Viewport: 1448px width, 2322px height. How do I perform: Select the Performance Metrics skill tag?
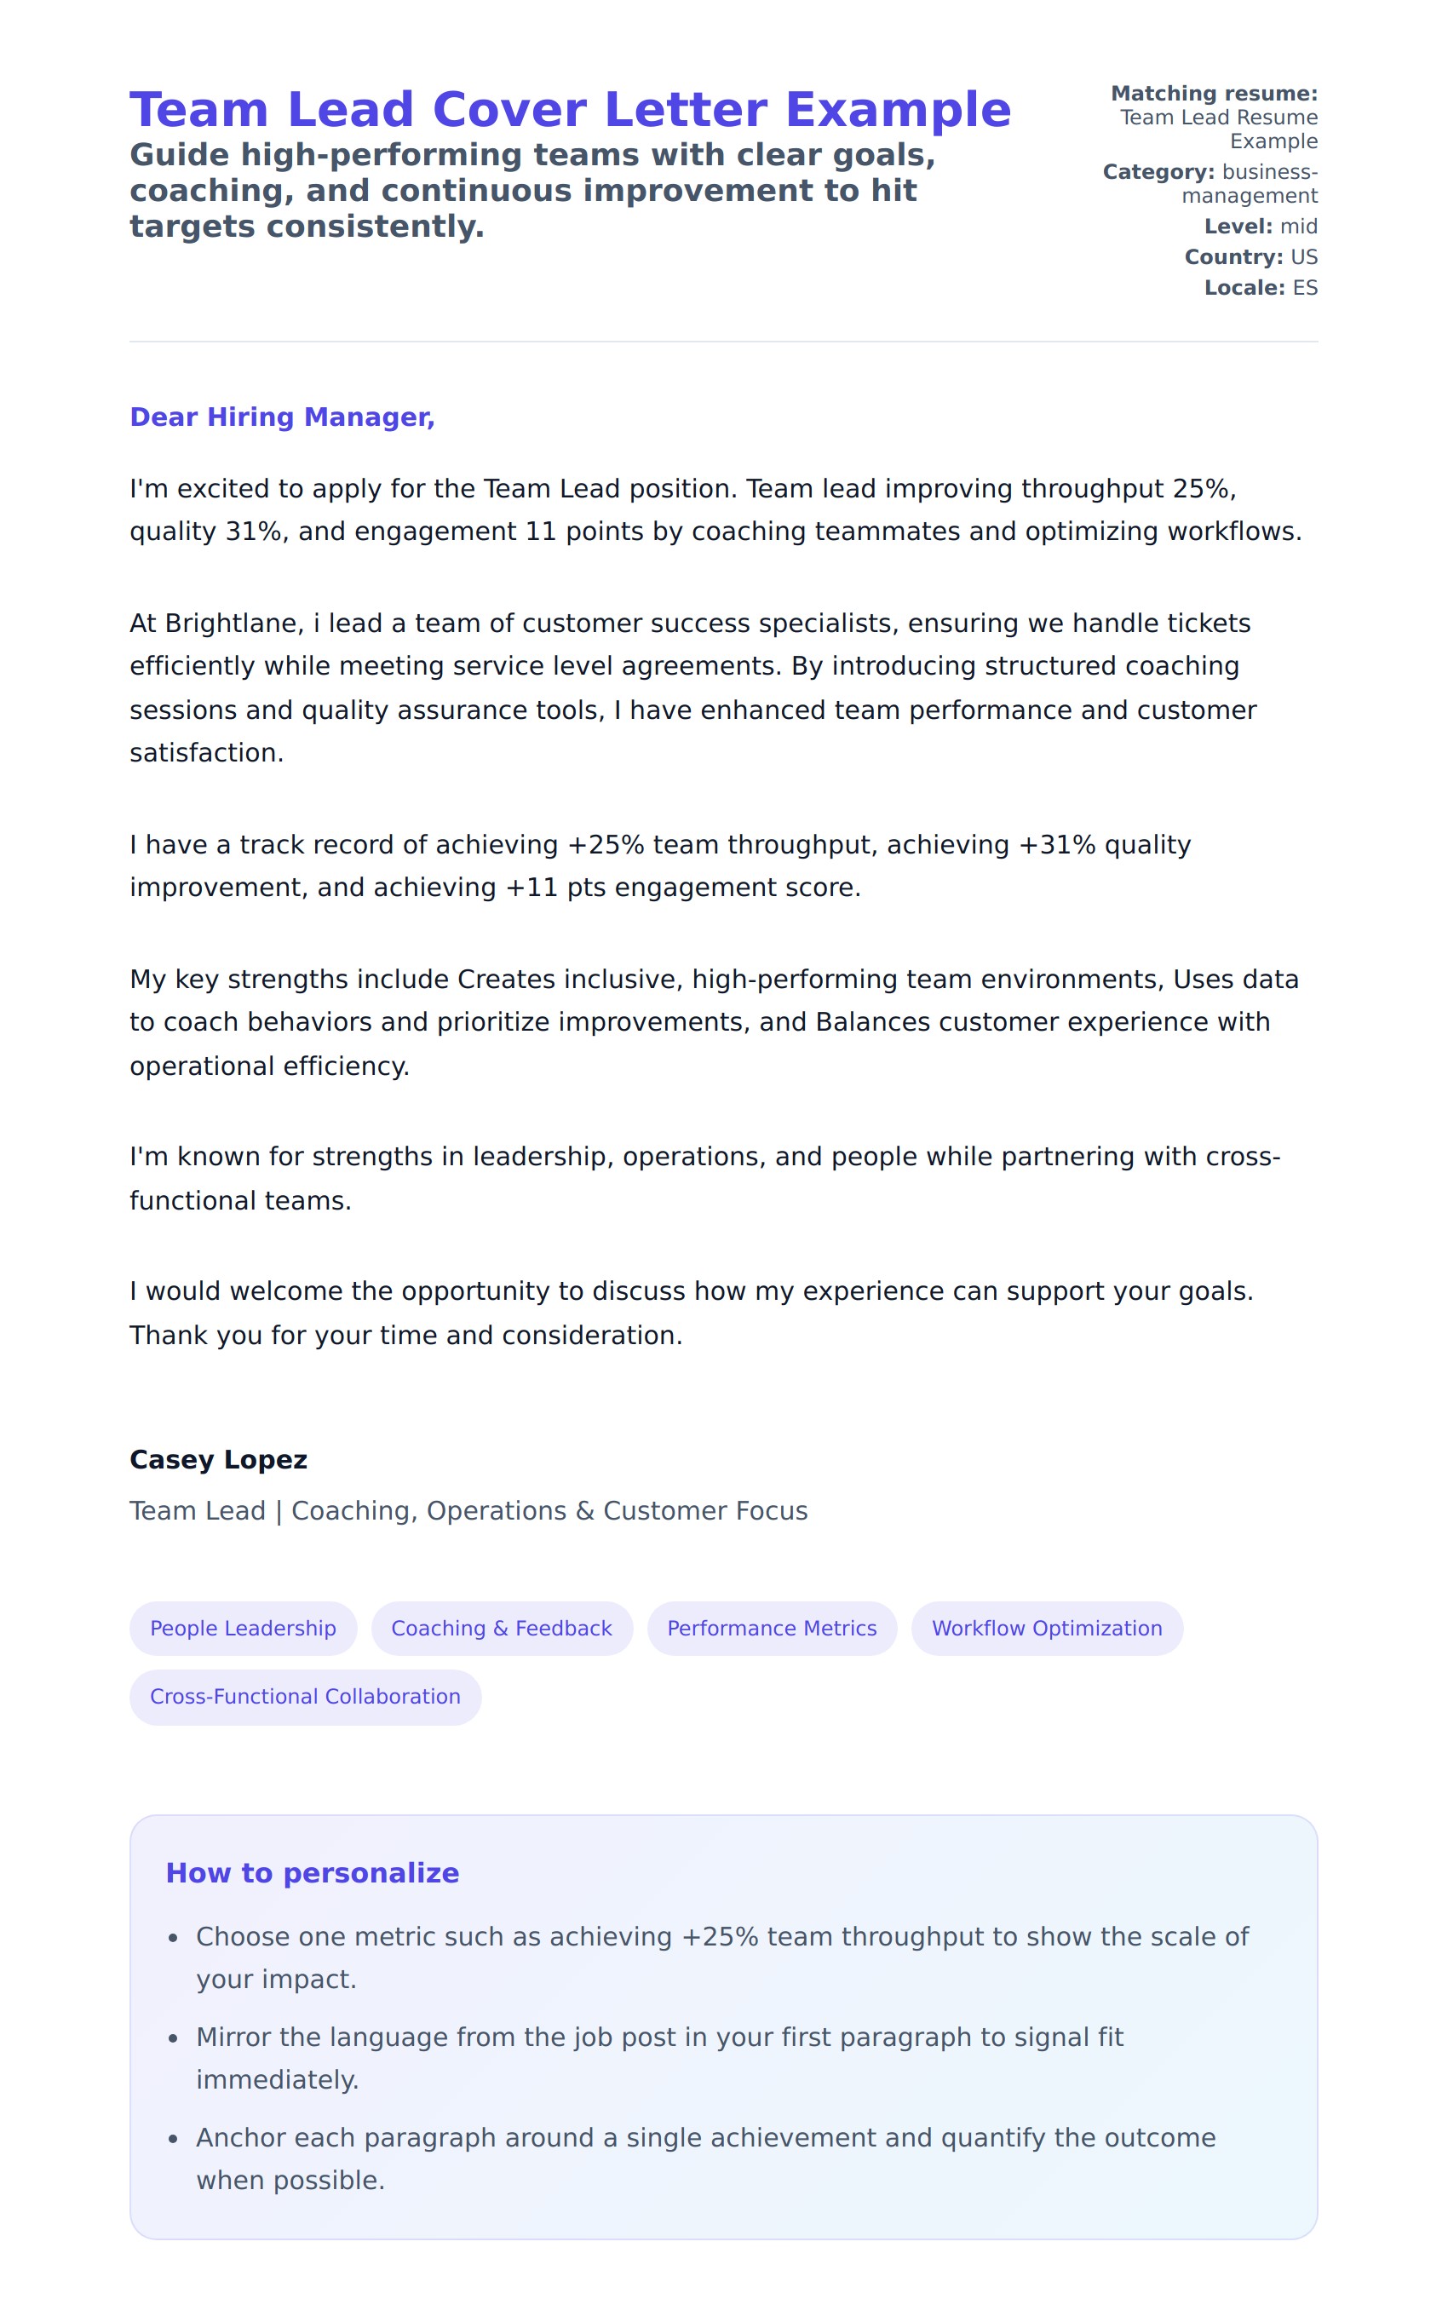772,1628
